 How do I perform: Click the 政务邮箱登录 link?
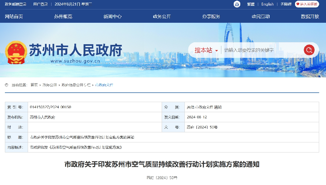[x=15, y=4]
